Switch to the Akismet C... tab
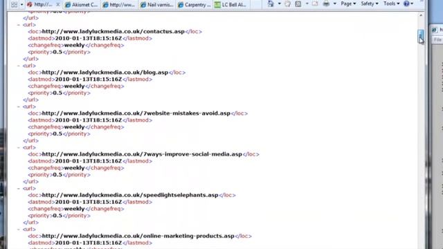This screenshot has width=443, height=249. tap(82, 5)
